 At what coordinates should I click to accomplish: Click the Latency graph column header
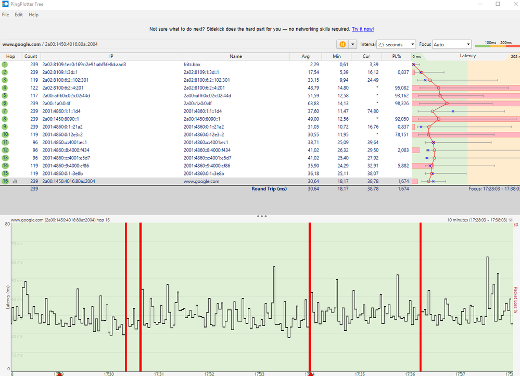pos(467,56)
